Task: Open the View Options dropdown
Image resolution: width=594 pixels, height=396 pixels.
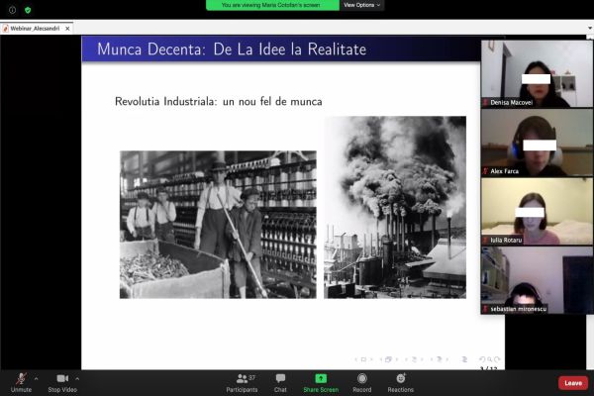Action: coord(361,5)
